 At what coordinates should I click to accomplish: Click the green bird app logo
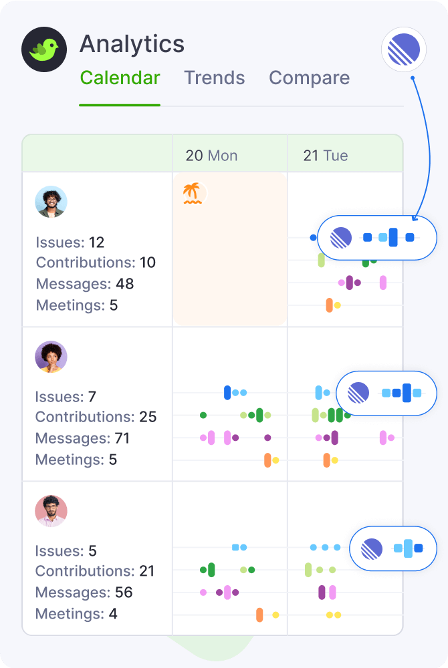click(x=45, y=49)
